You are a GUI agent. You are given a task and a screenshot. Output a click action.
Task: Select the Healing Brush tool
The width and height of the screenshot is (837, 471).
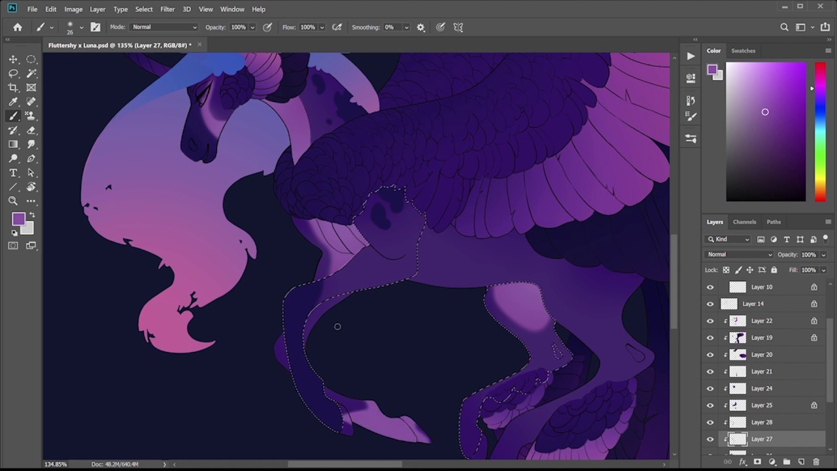tap(31, 102)
